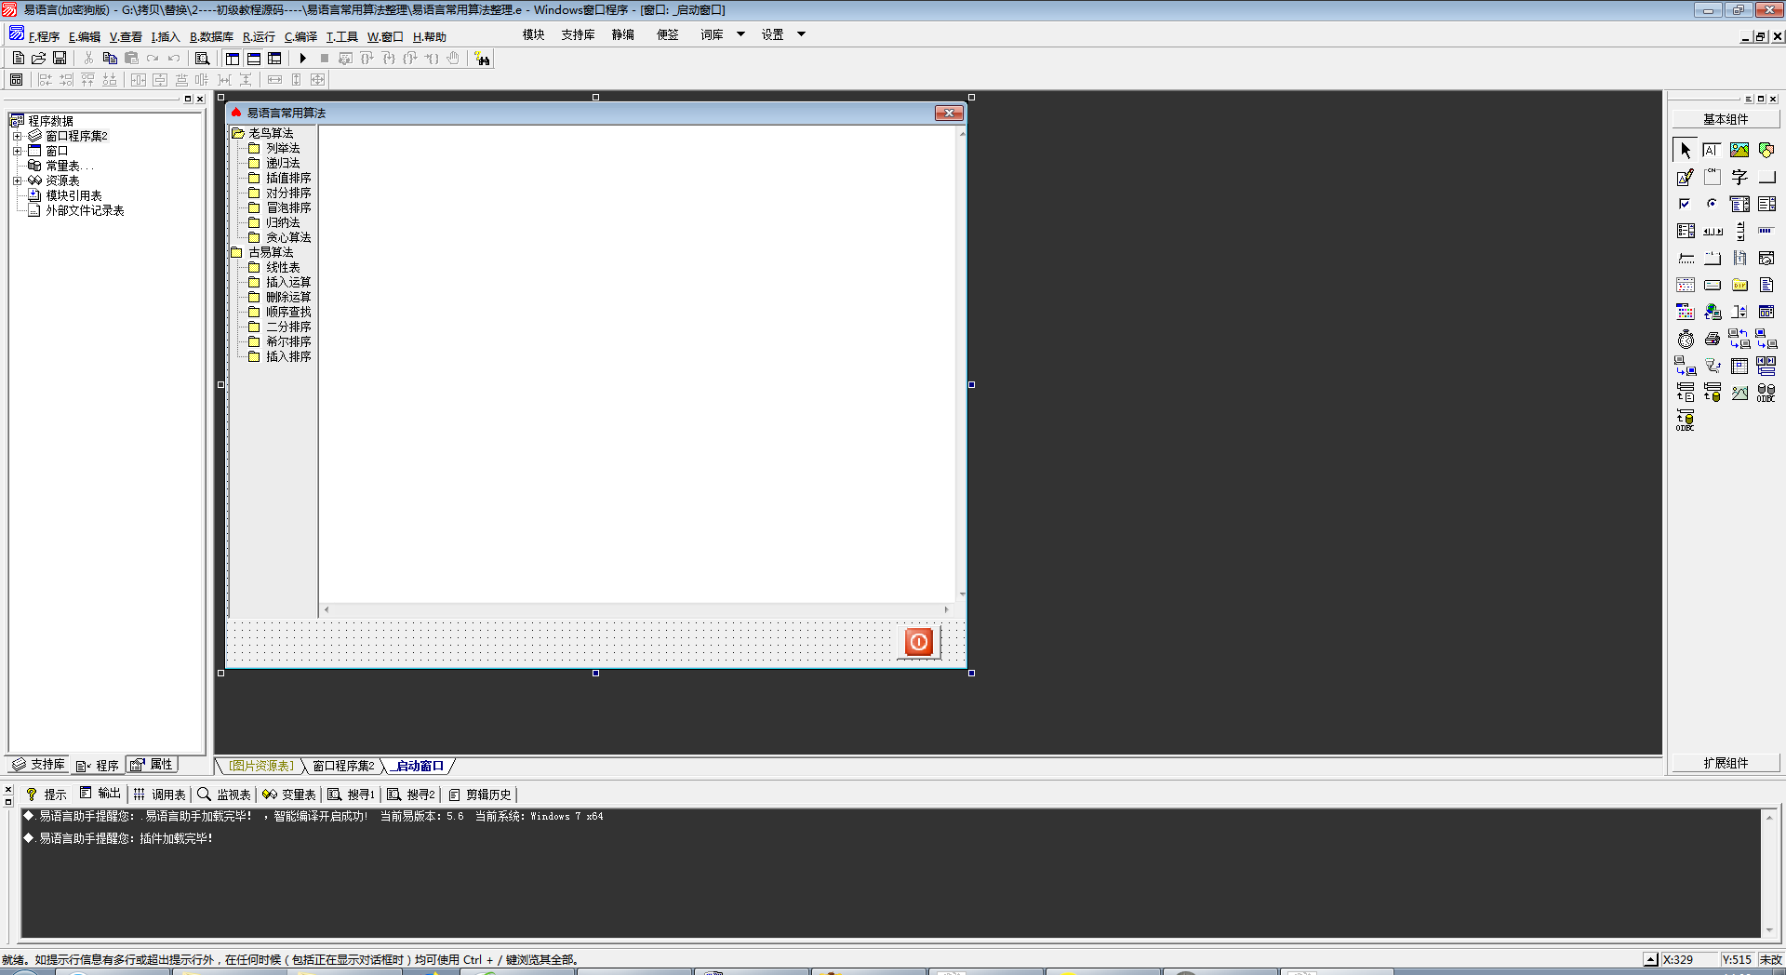Viewport: 1786px width, 975px height.
Task: Expand the 扩展组件 palette section
Action: 1726,763
